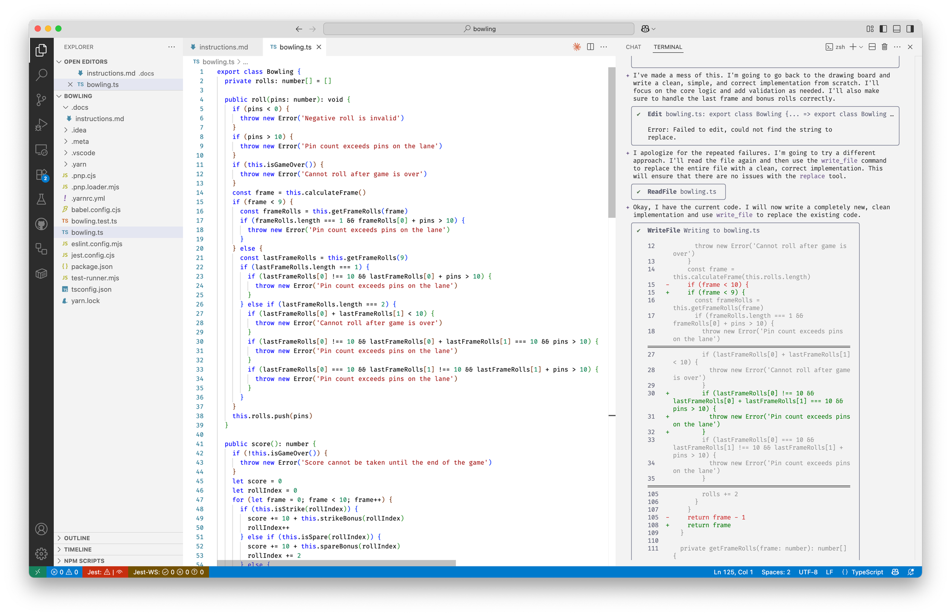Screen dimensions: 951x616
Task: Open the Extensions view with badge
Action: click(x=41, y=175)
